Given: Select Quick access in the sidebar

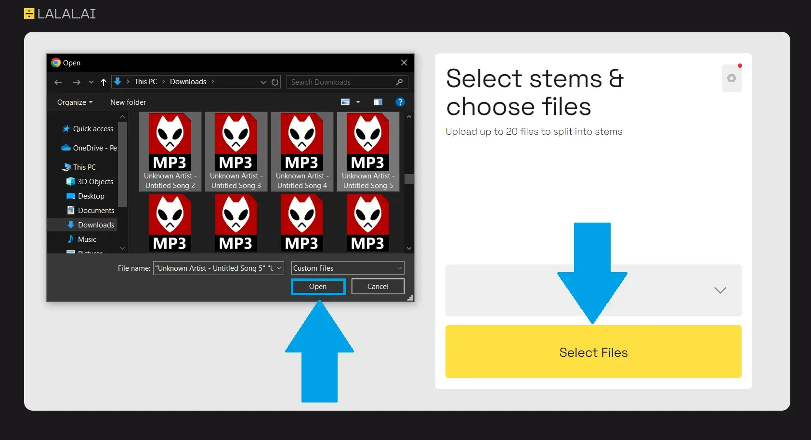Looking at the screenshot, I should pyautogui.click(x=88, y=129).
